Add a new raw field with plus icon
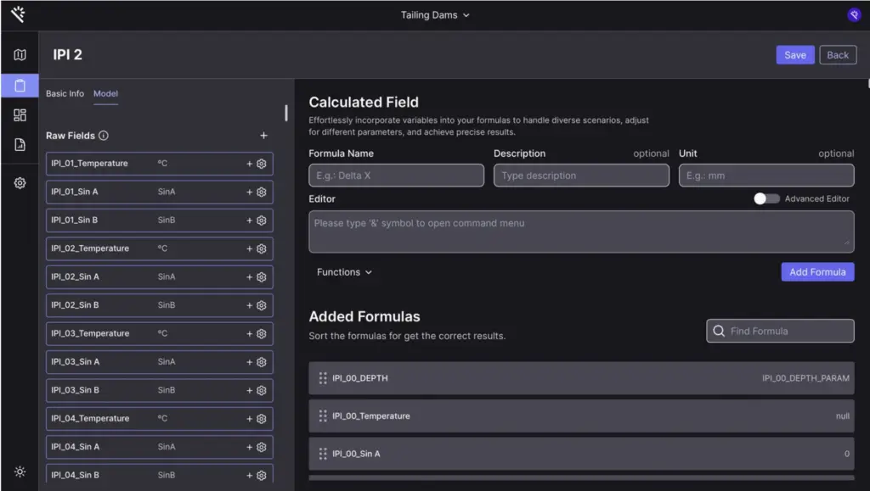Screen dimensions: 870x491 [x=263, y=136]
